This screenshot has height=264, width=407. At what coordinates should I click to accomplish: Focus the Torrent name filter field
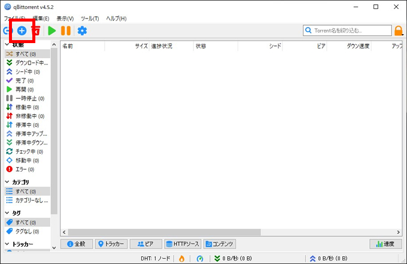tap(347, 31)
